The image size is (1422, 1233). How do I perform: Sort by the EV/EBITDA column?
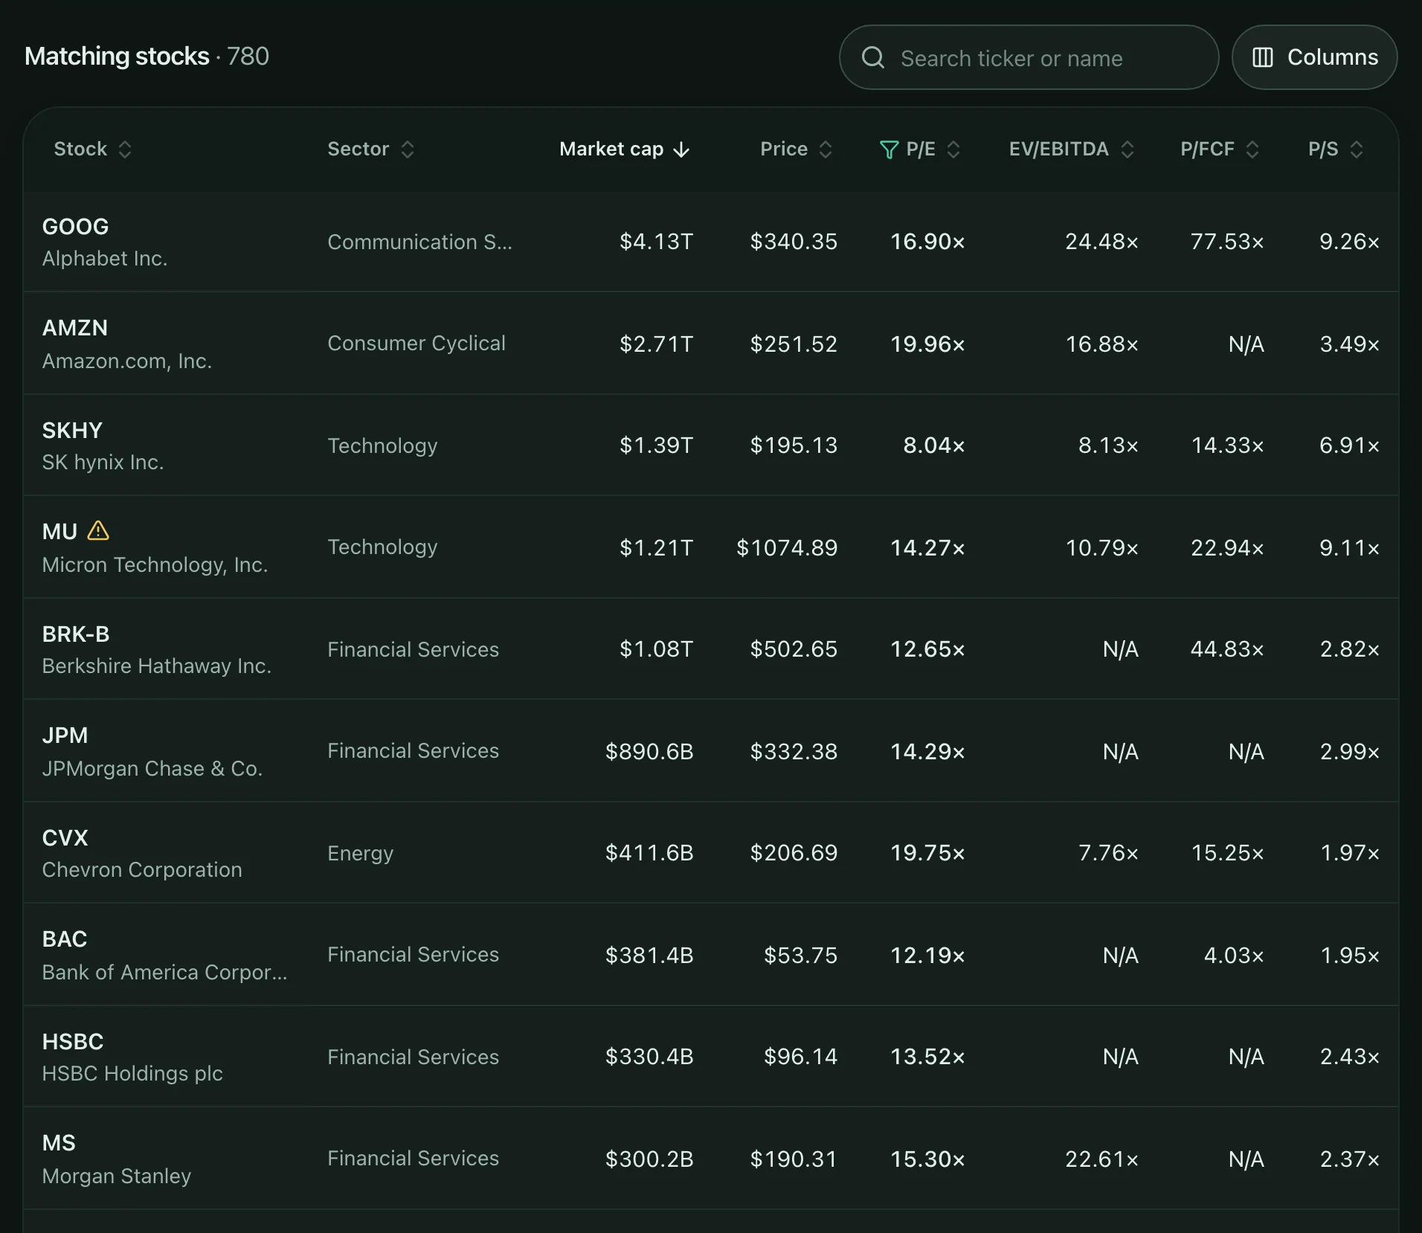pos(1071,149)
